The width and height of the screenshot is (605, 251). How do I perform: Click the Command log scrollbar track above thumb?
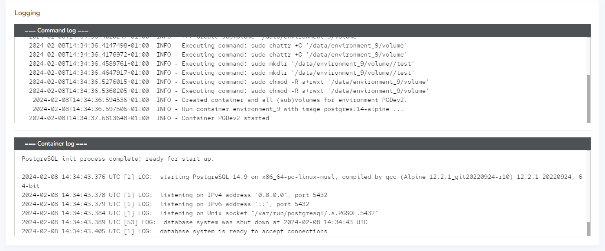(588, 56)
